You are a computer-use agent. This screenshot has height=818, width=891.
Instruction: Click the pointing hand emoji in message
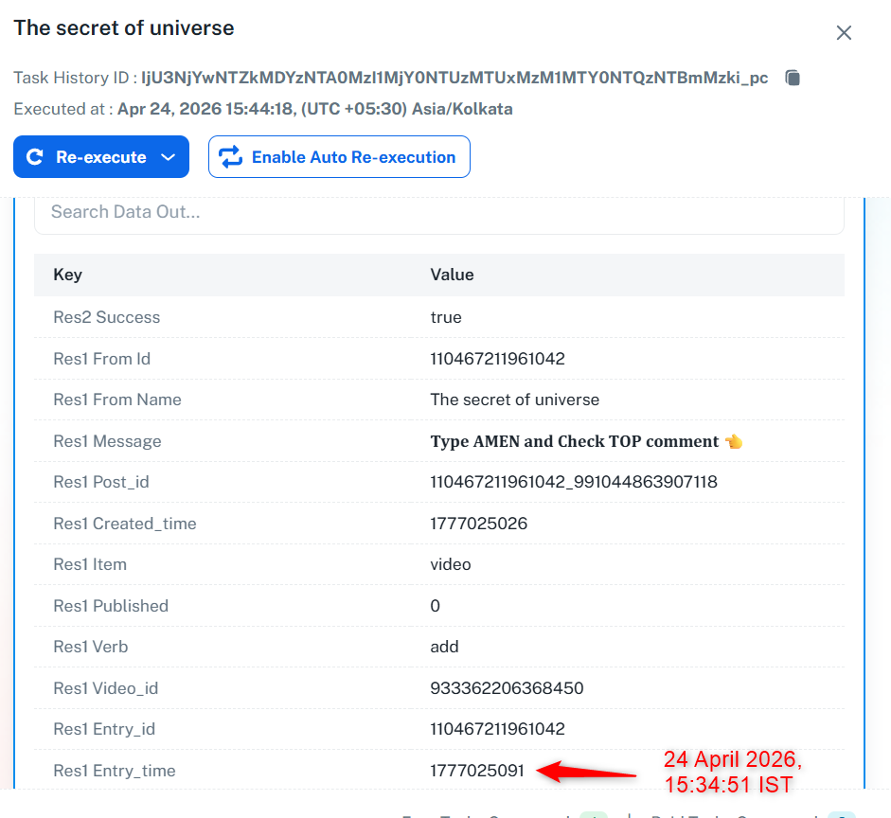coord(734,441)
